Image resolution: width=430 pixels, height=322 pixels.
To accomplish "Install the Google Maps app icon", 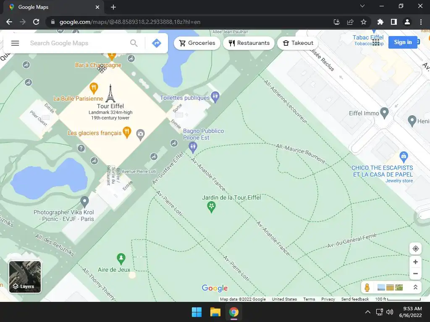I will [337, 22].
